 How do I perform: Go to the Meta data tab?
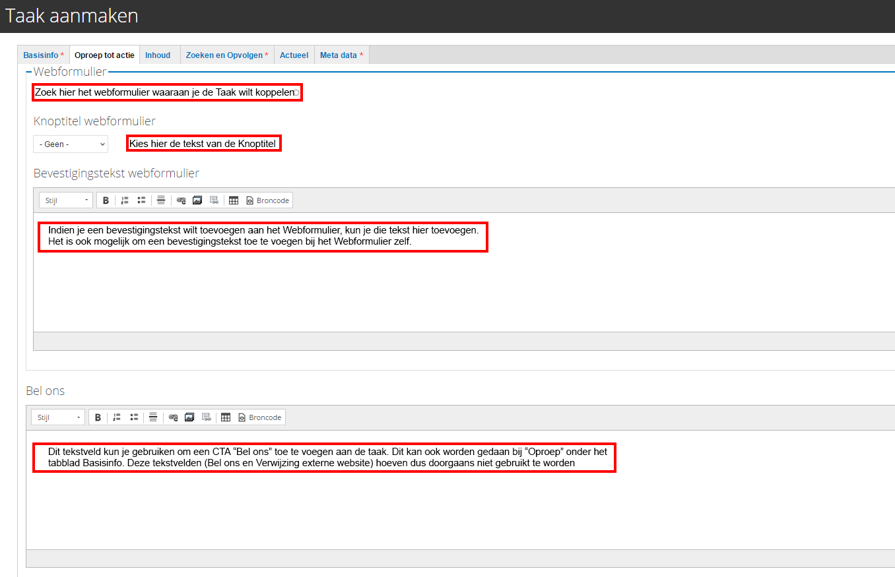point(341,55)
